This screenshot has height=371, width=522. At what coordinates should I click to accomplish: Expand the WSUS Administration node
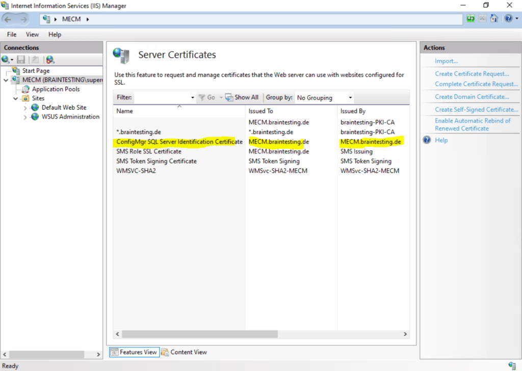pyautogui.click(x=25, y=117)
